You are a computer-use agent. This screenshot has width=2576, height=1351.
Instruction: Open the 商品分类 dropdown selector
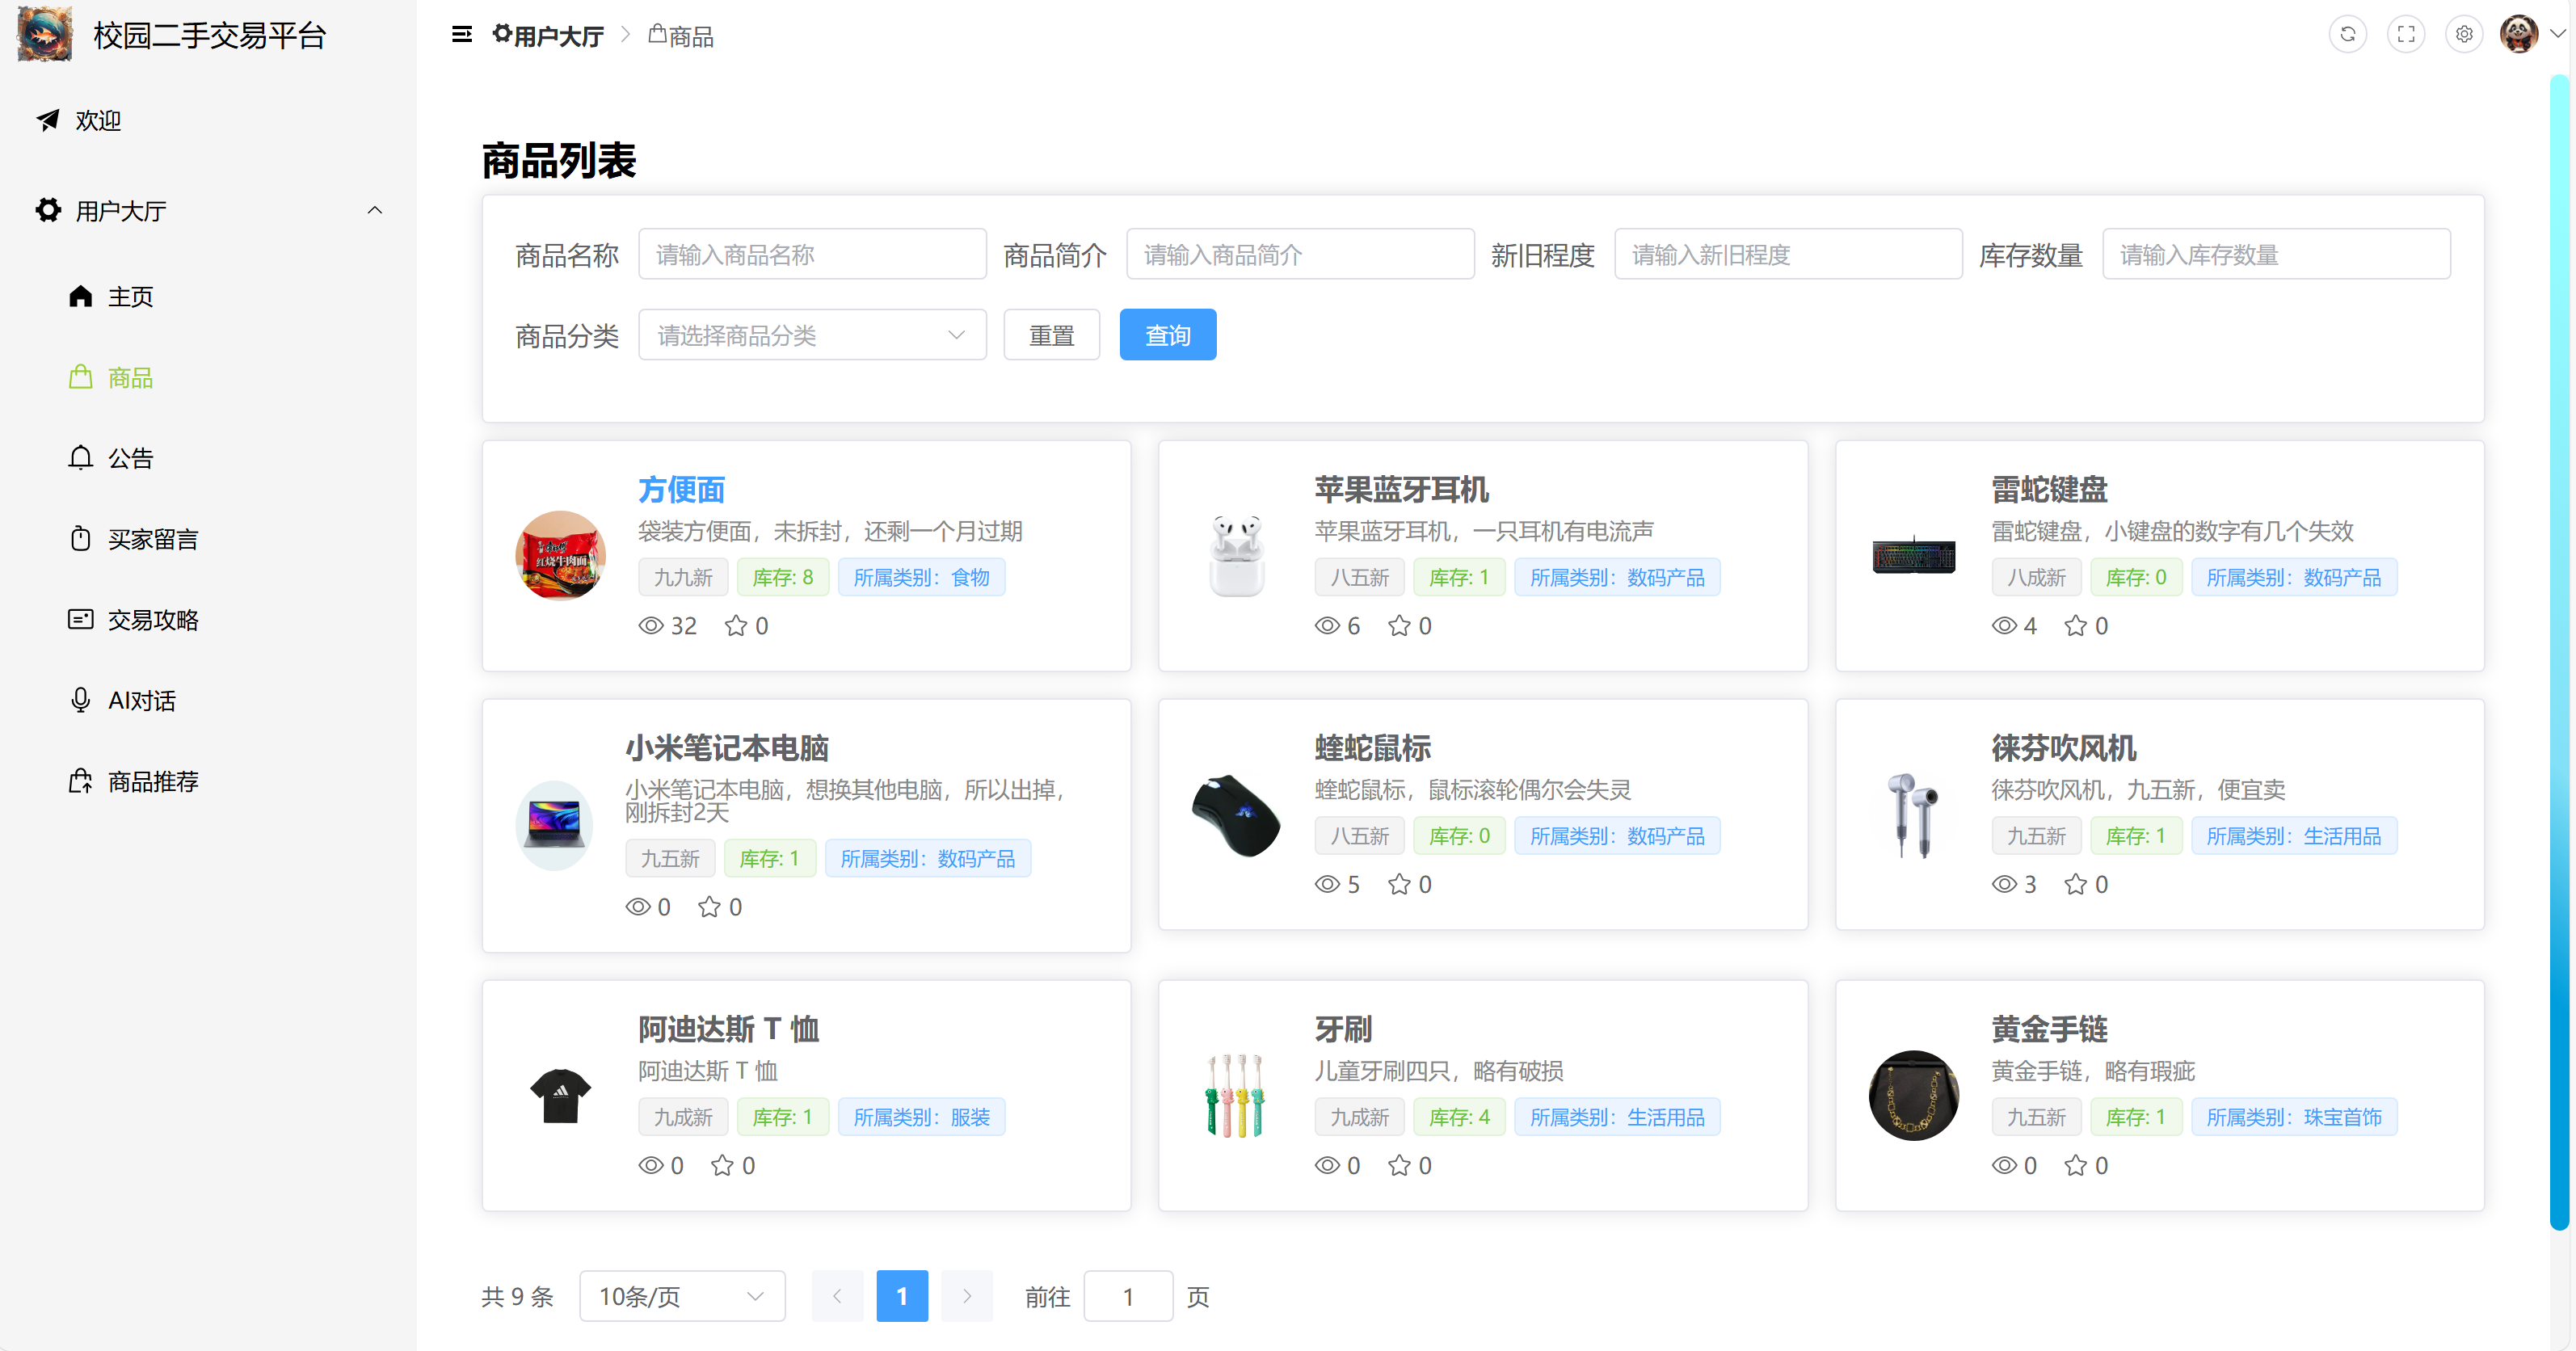coord(812,335)
